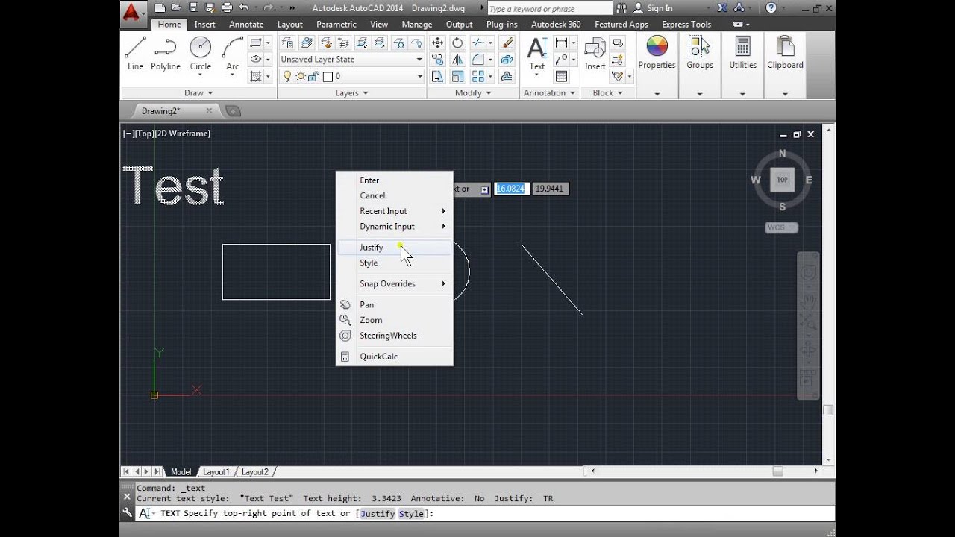
Task: Open the Layer Properties manager icon
Action: pos(286,43)
